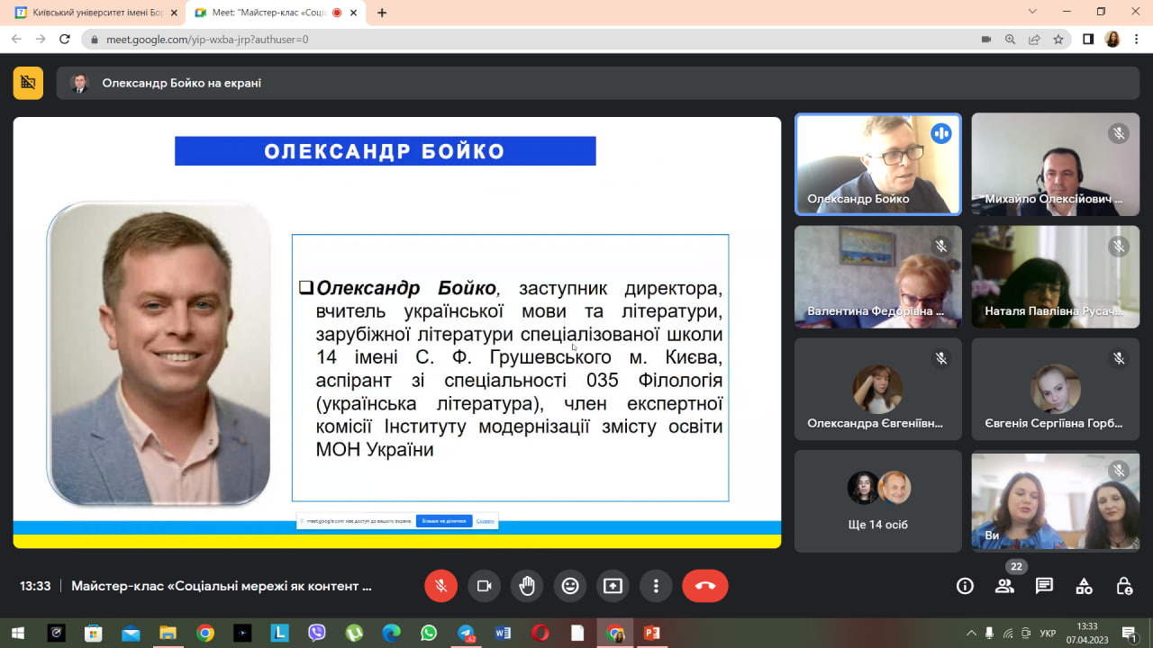The width and height of the screenshot is (1153, 648).
Task: Open meeting details info icon
Action: pos(965,586)
